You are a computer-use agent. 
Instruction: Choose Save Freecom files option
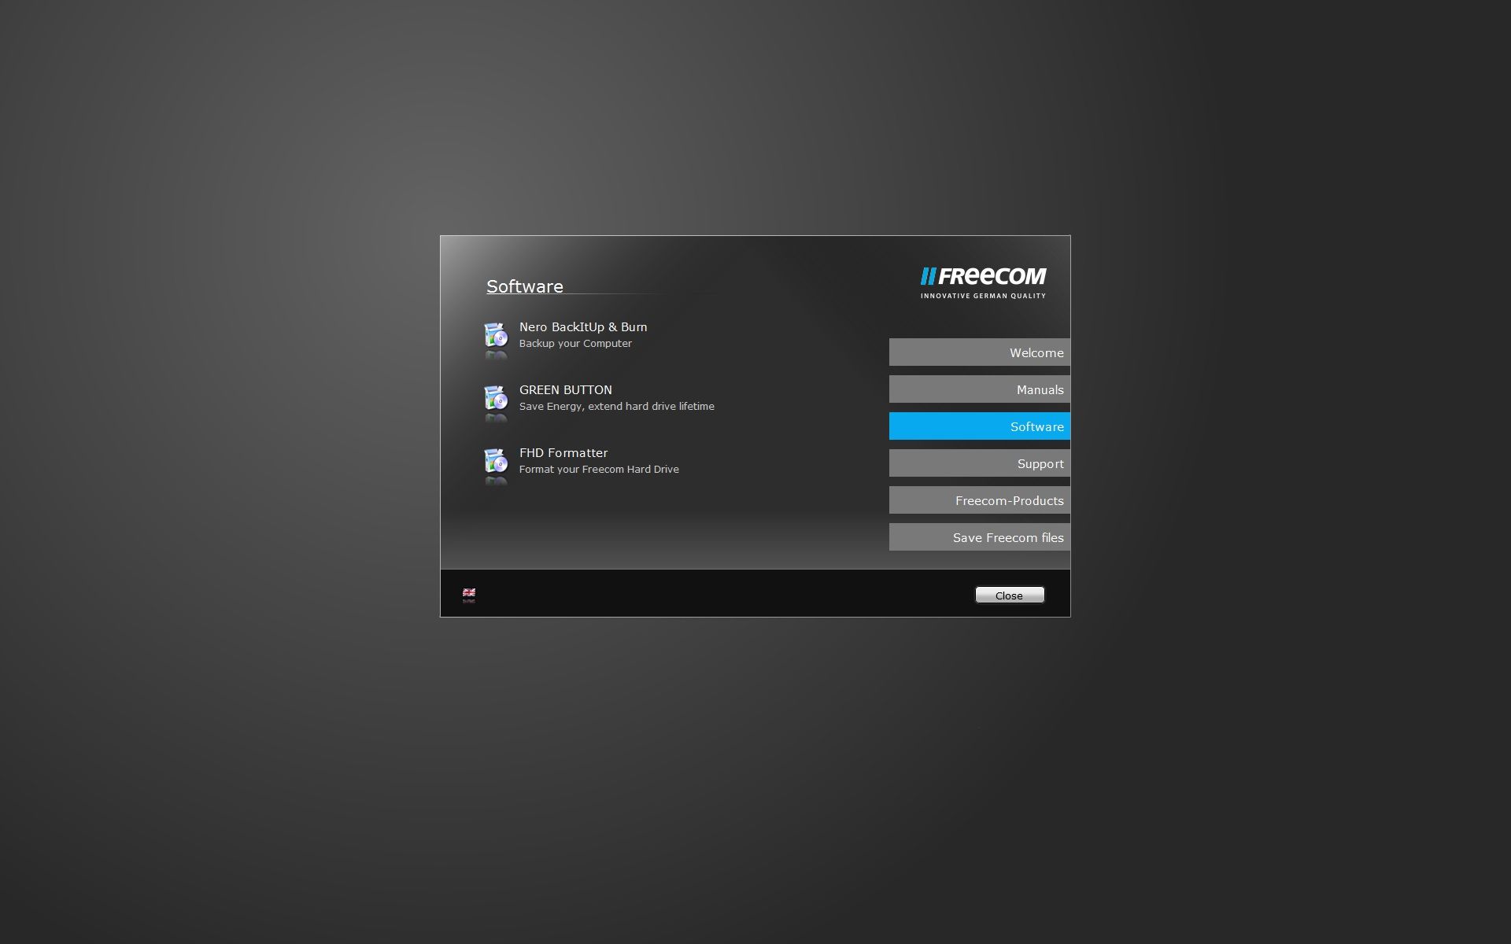pos(980,537)
